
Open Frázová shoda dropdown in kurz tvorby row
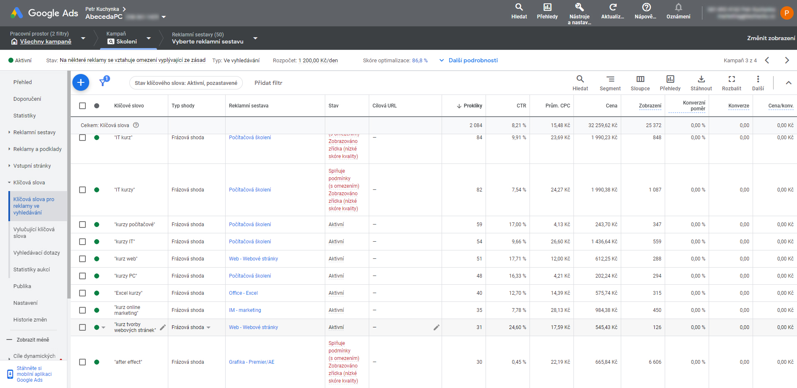(x=208, y=327)
